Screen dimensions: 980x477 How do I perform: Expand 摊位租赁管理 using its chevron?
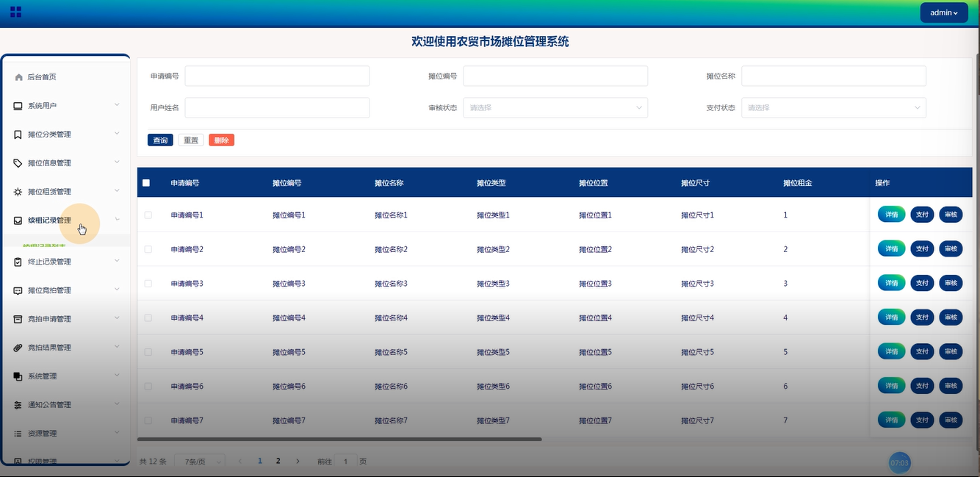(x=117, y=191)
